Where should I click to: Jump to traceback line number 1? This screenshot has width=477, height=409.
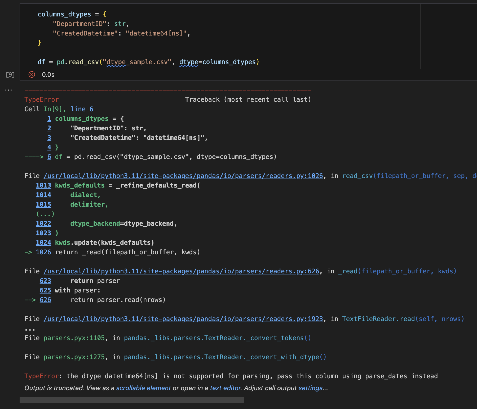point(49,119)
